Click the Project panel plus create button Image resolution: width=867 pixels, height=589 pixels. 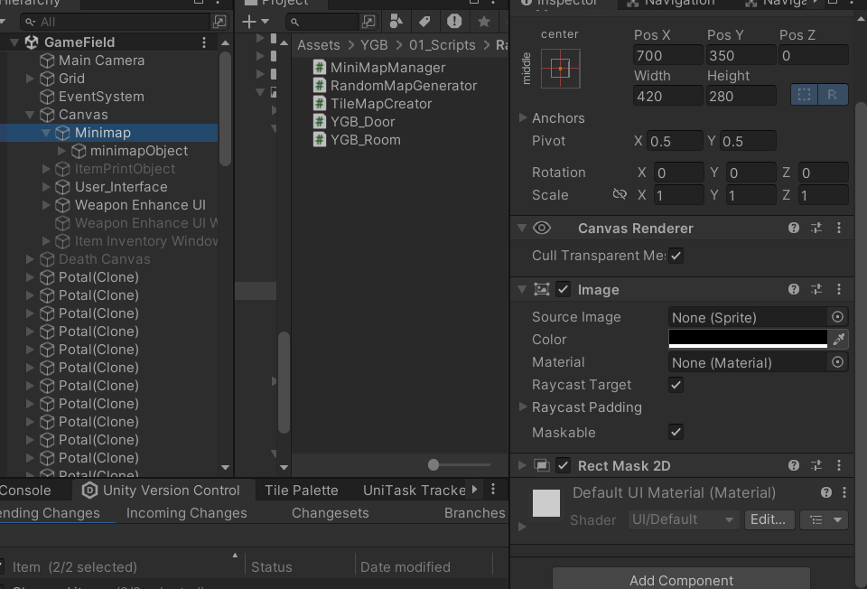tap(255, 22)
